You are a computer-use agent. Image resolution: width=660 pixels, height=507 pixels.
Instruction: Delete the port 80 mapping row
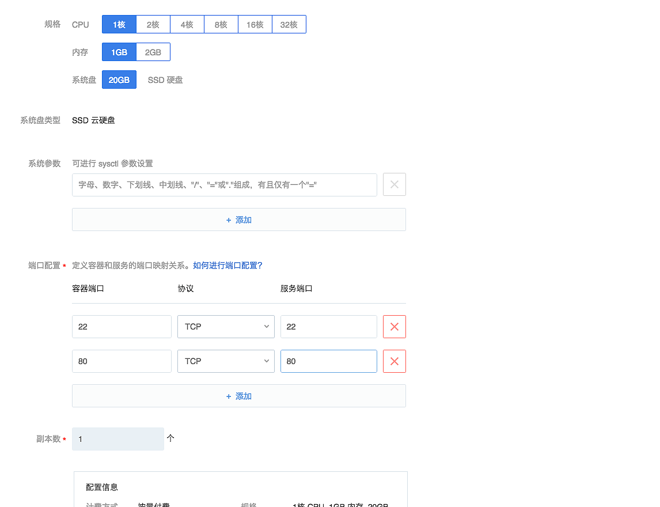click(394, 361)
